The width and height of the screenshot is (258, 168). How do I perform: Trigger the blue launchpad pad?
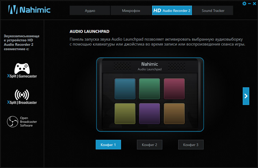point(125,89)
